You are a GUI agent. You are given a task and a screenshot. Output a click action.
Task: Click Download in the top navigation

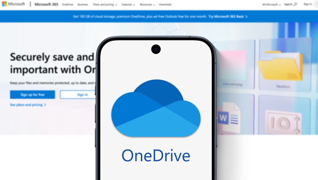pyautogui.click(x=165, y=4)
